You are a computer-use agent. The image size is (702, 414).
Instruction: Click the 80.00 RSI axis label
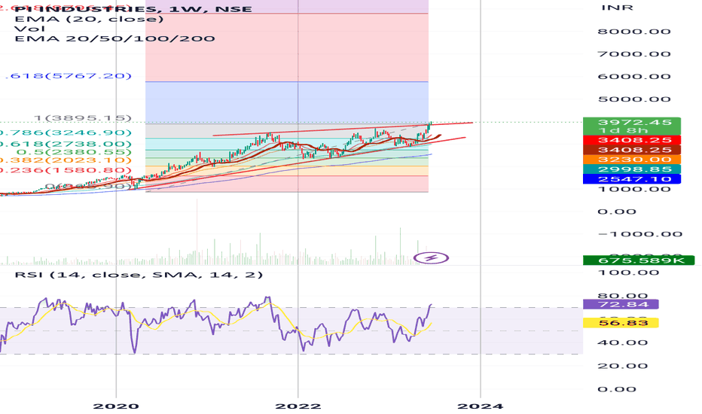point(623,295)
